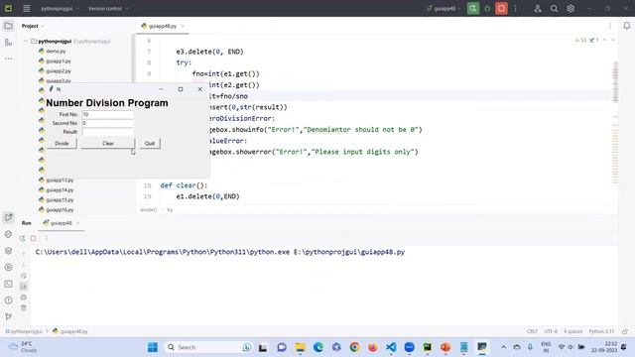Open the Version control dropdown
This screenshot has width=635, height=357.
(108, 8)
